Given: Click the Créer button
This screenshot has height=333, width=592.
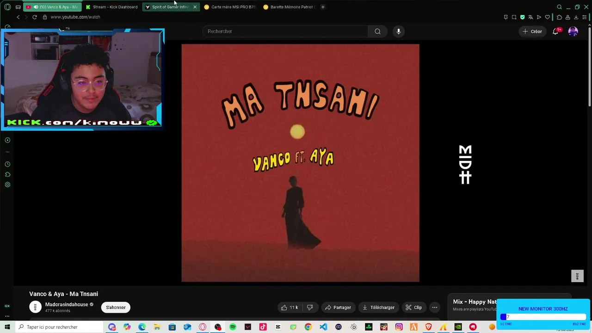Looking at the screenshot, I should point(532,31).
